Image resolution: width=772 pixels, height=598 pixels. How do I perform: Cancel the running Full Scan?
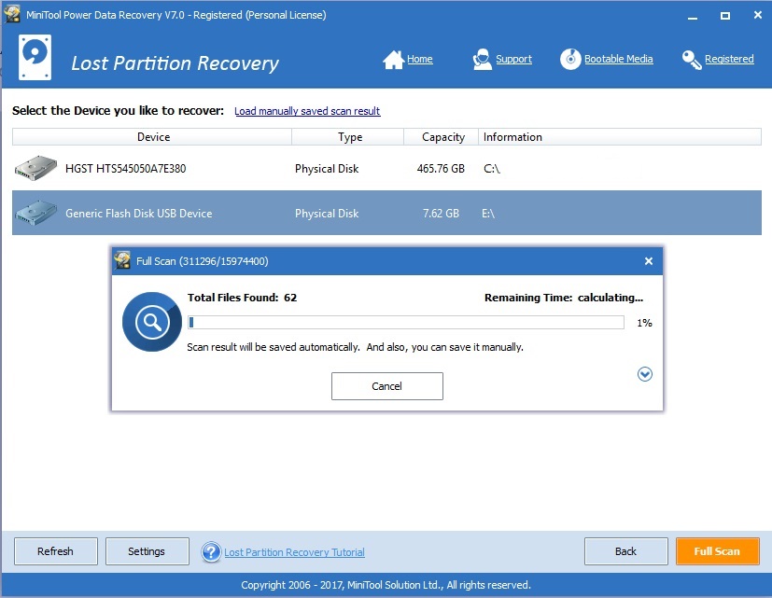coord(386,385)
